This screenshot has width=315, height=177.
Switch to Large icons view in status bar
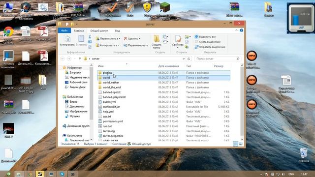click(241, 144)
